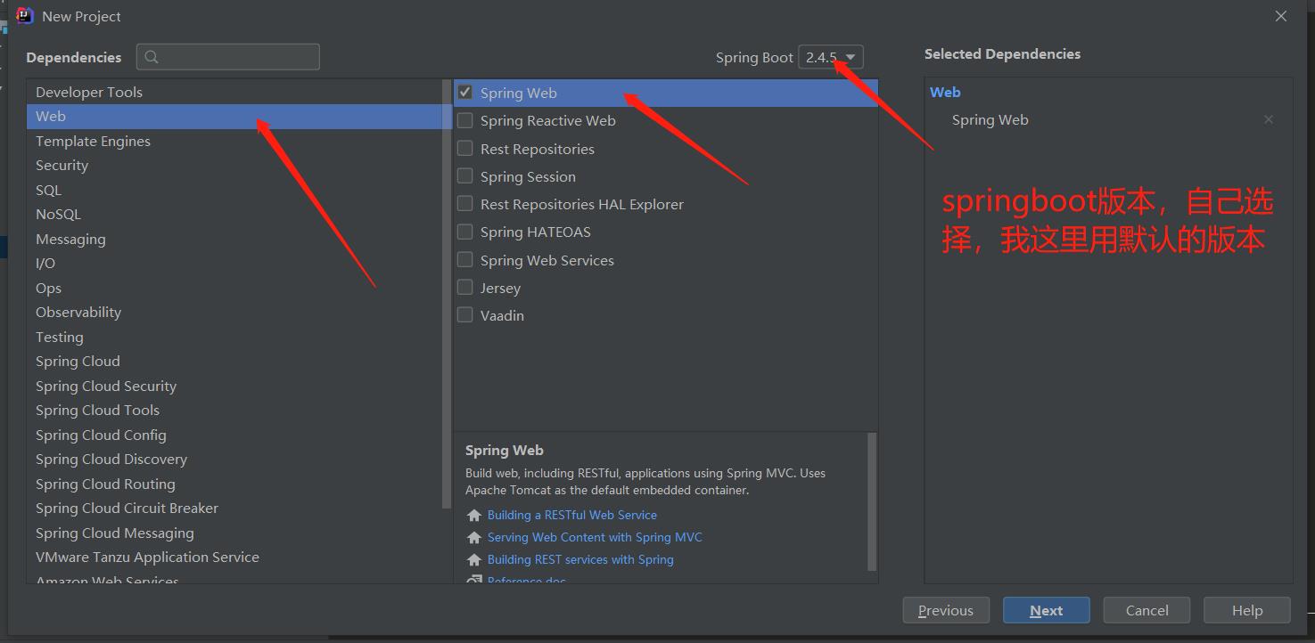Viewport: 1315px width, 643px height.
Task: Enable Rest Repositories HAL Explorer
Action: 465,204
